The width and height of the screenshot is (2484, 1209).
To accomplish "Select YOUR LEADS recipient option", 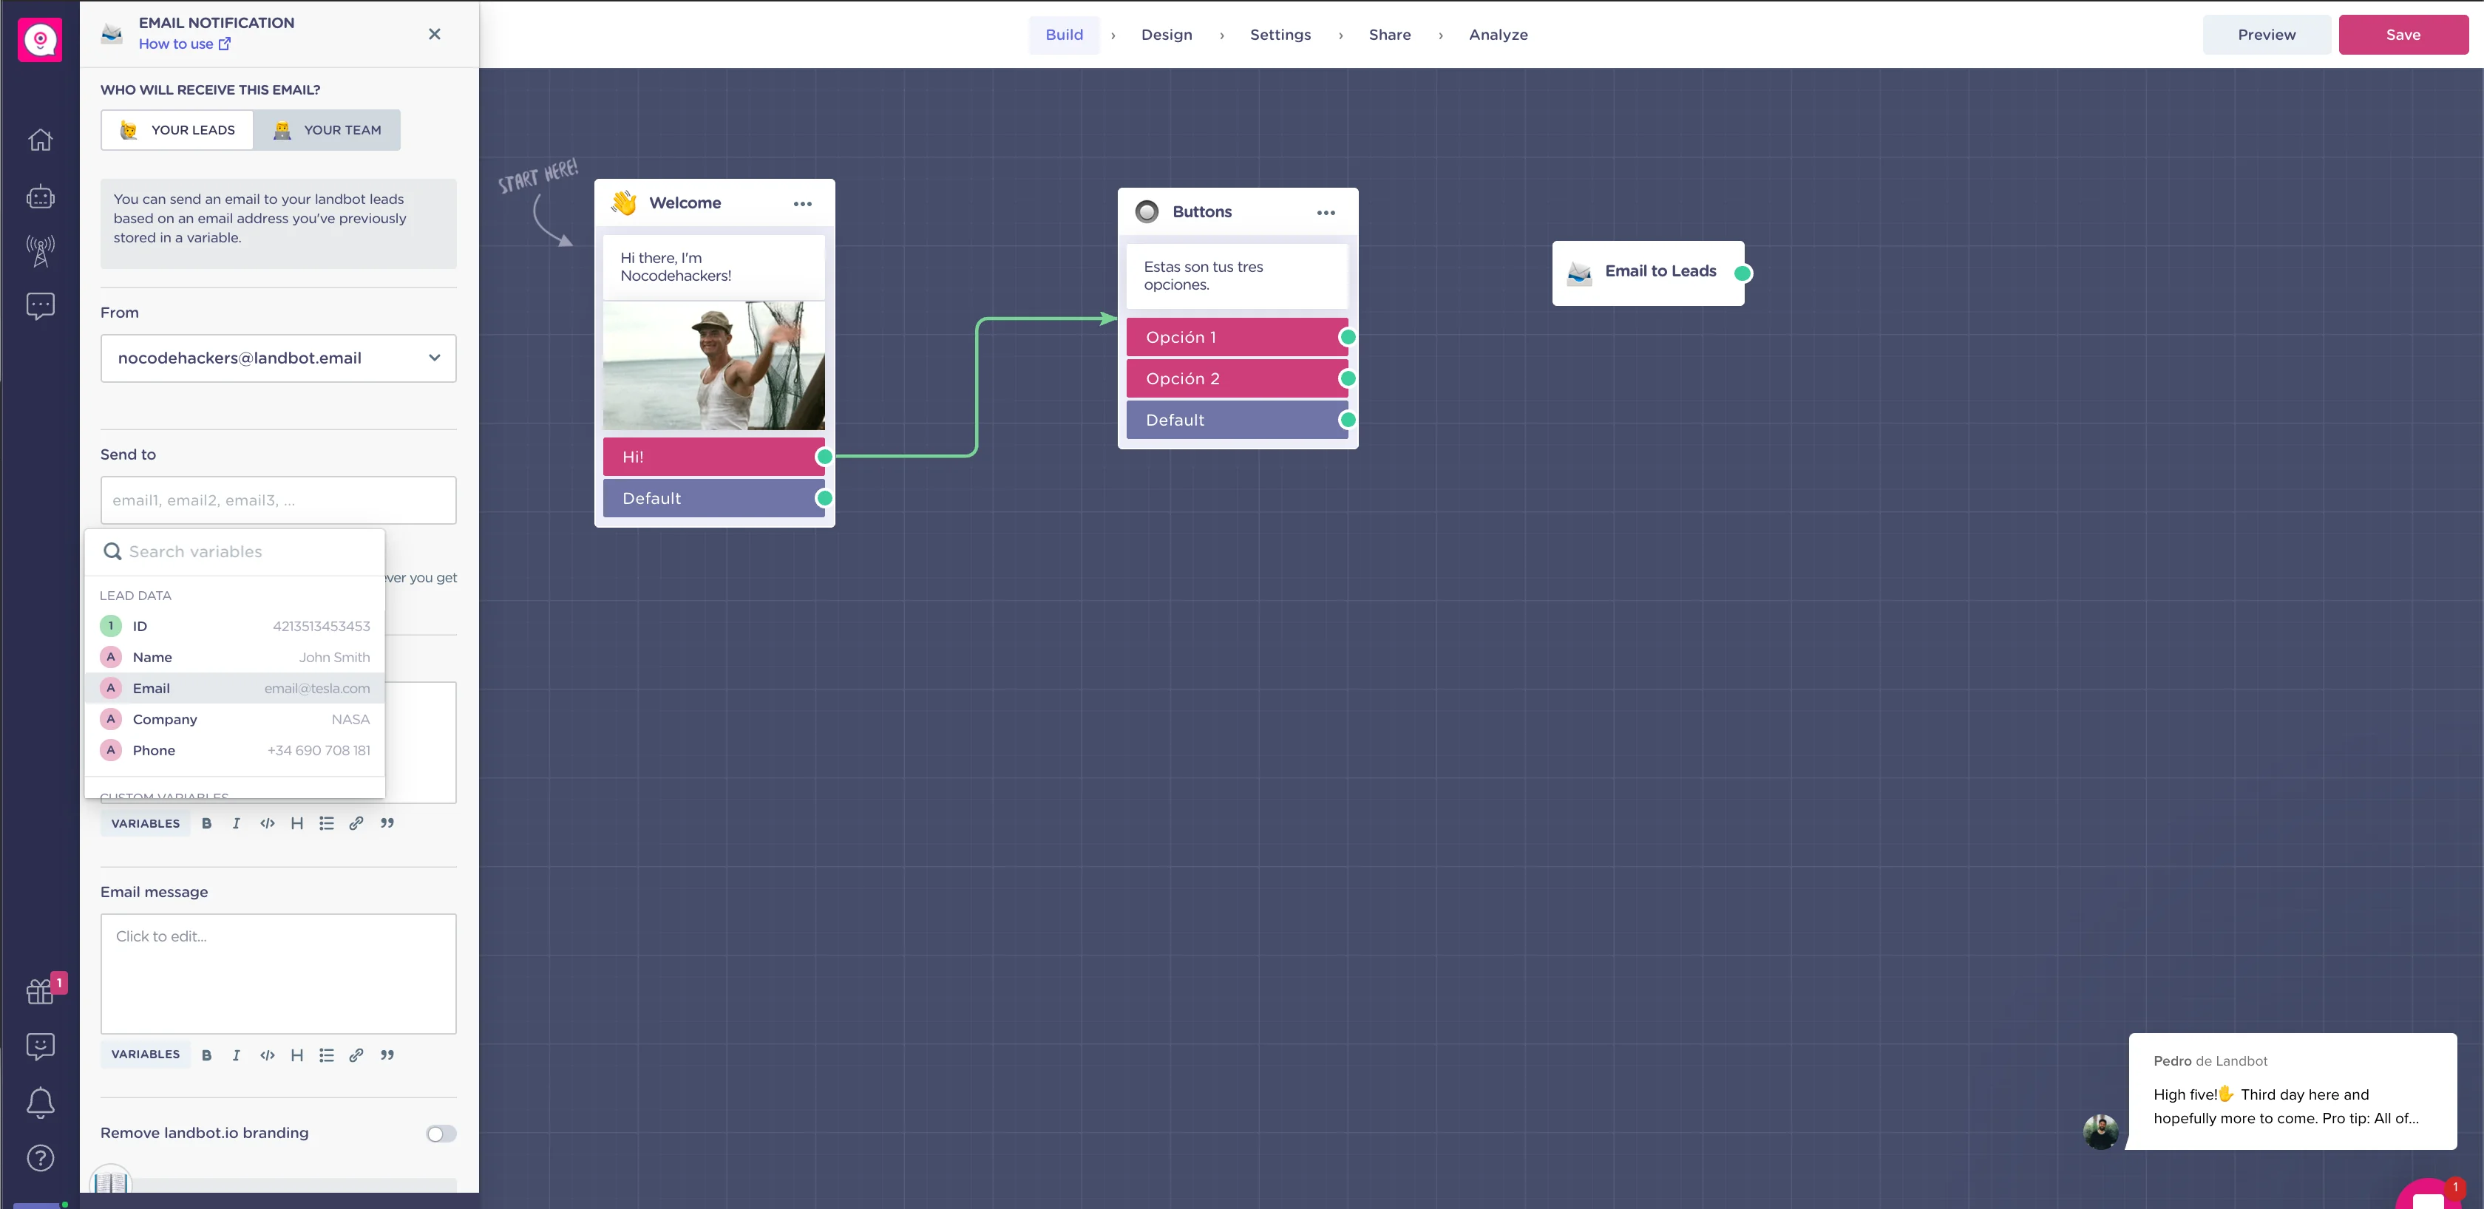I will pyautogui.click(x=177, y=130).
